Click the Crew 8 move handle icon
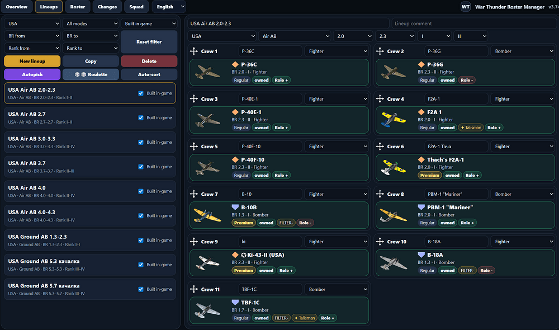The height and width of the screenshot is (330, 559). pyautogui.click(x=380, y=194)
